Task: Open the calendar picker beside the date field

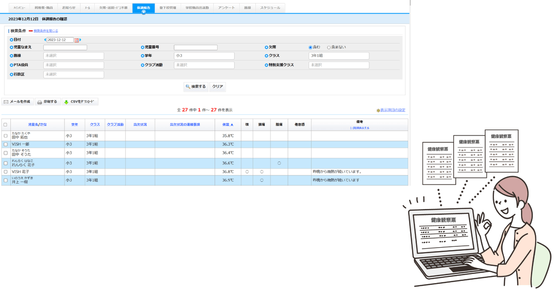Action: tap(77, 40)
